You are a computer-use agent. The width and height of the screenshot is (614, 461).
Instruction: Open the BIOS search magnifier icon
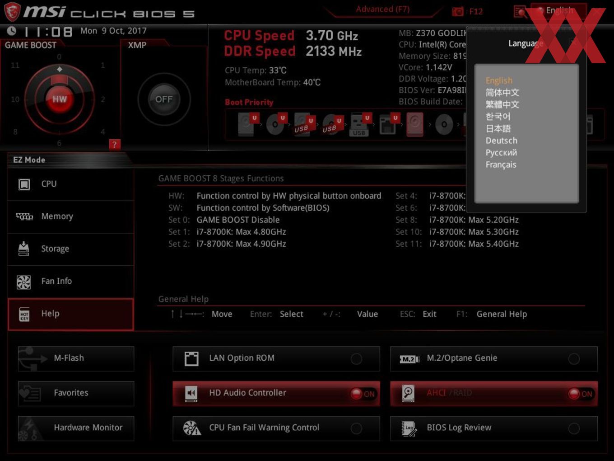coord(520,11)
